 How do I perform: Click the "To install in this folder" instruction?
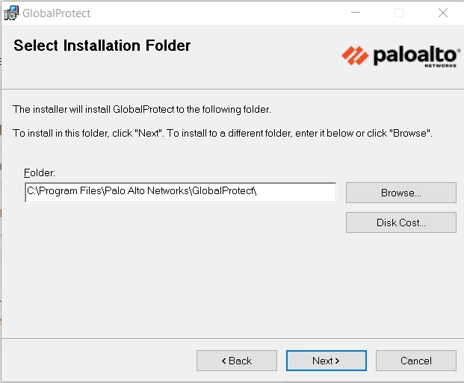click(223, 133)
